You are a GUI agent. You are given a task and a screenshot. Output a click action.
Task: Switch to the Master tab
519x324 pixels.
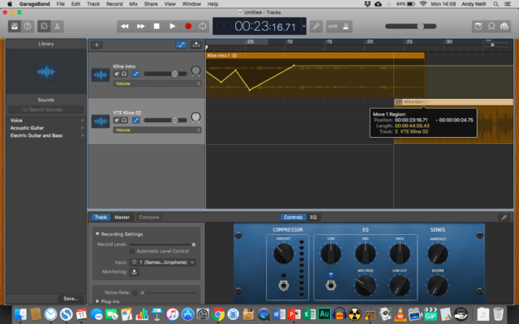122,217
